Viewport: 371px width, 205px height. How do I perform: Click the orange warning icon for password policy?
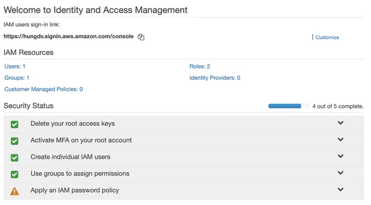pos(15,191)
